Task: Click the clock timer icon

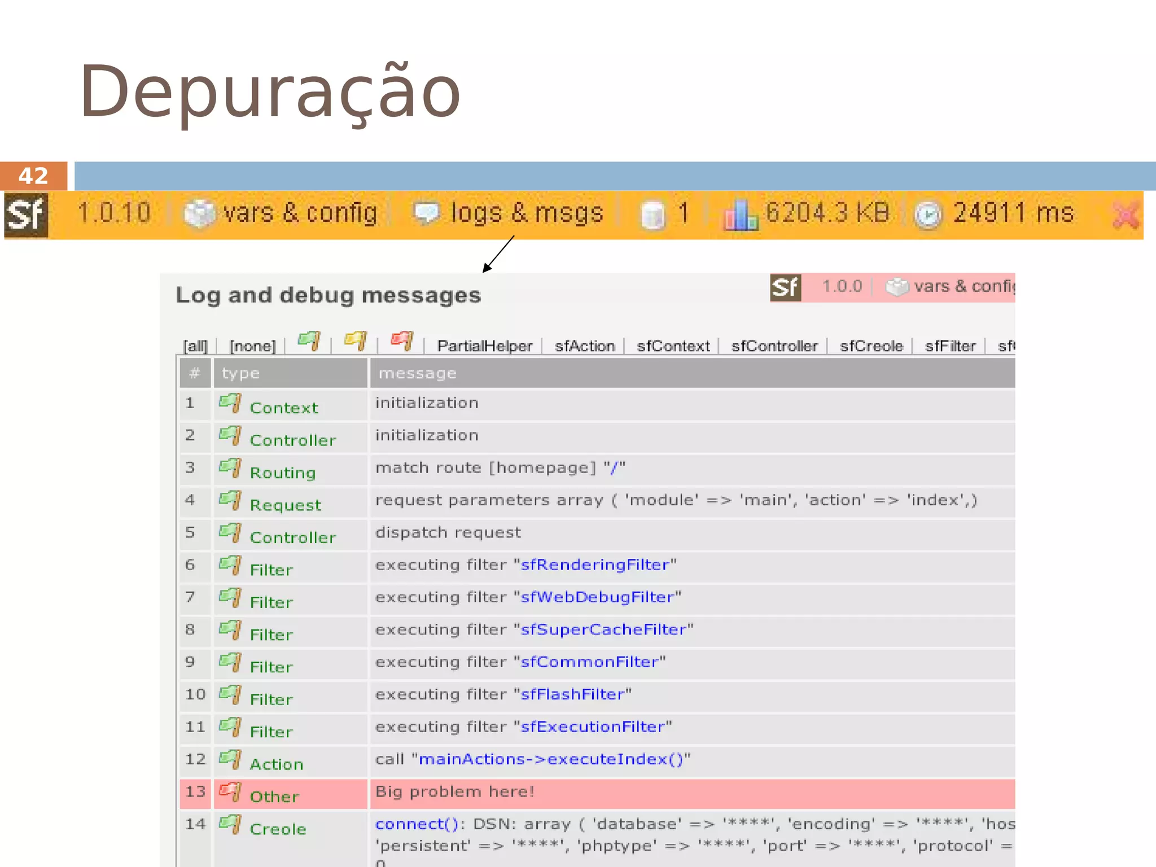Action: click(928, 215)
